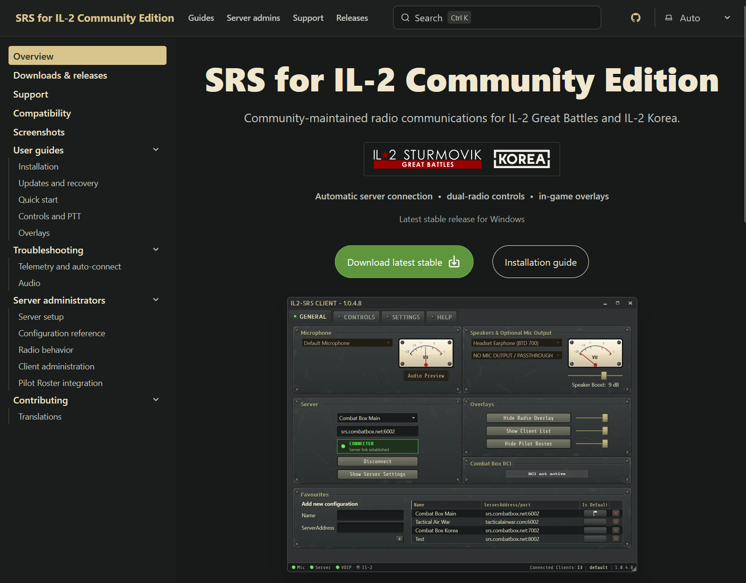Image resolution: width=746 pixels, height=583 pixels.
Task: Open the Overlays page in the sidebar
Action: (x=34, y=233)
